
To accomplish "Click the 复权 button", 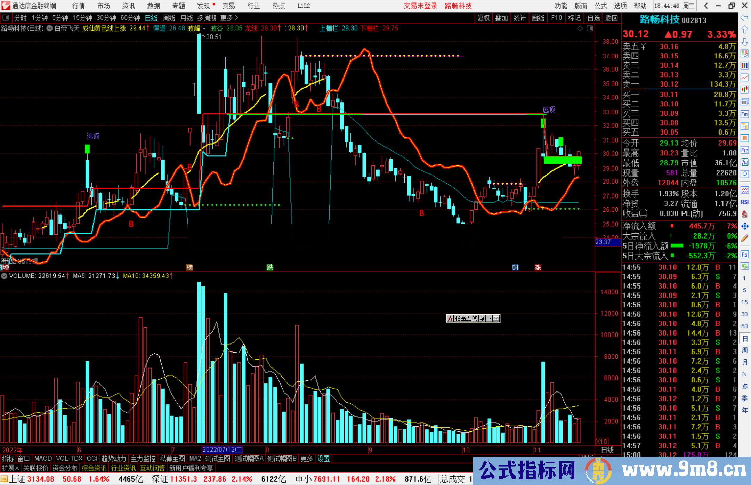I will tap(483, 18).
